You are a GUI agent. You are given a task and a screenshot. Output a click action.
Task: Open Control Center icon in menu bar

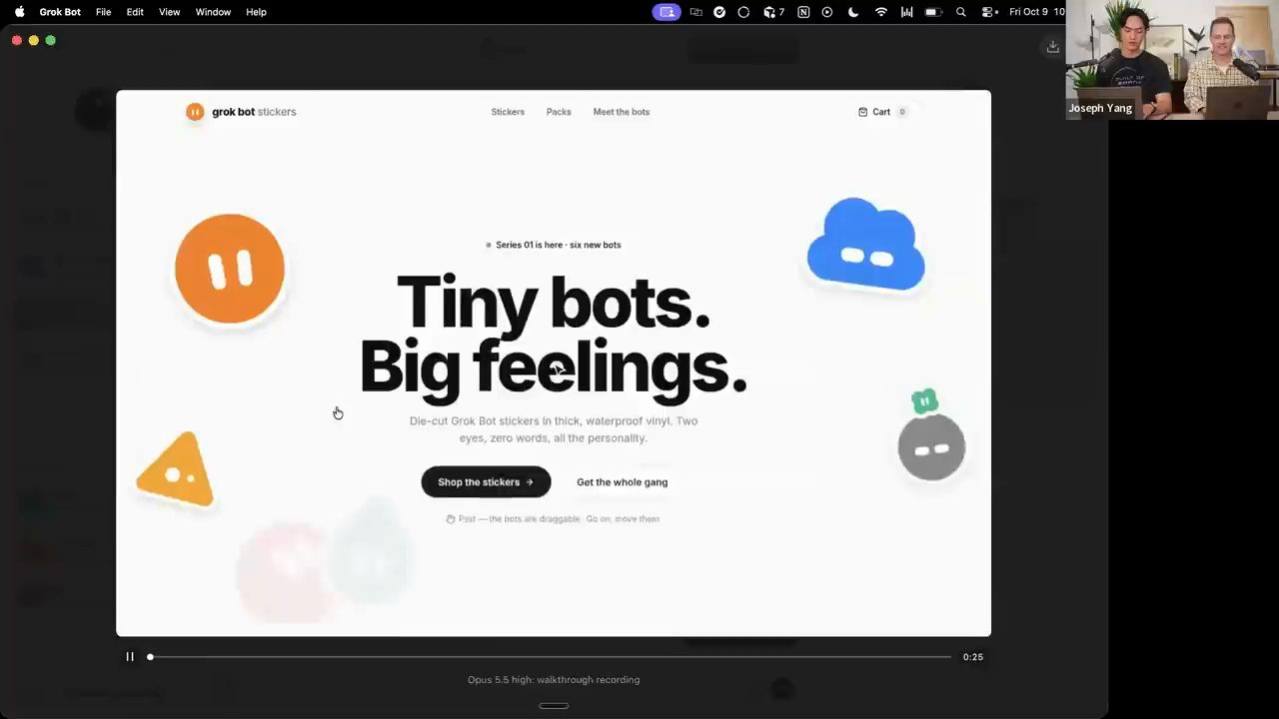[989, 12]
